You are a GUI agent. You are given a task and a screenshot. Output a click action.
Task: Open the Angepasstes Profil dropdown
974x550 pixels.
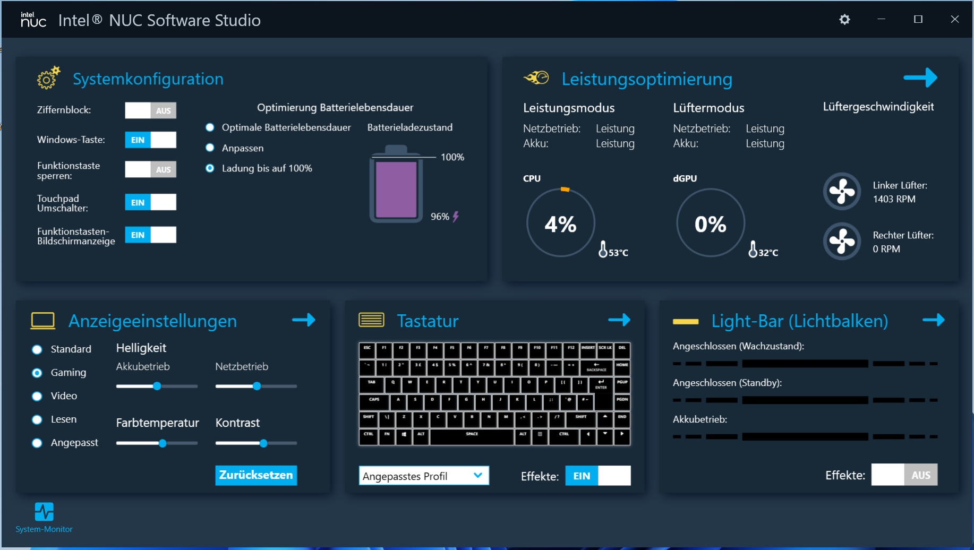[x=424, y=476]
